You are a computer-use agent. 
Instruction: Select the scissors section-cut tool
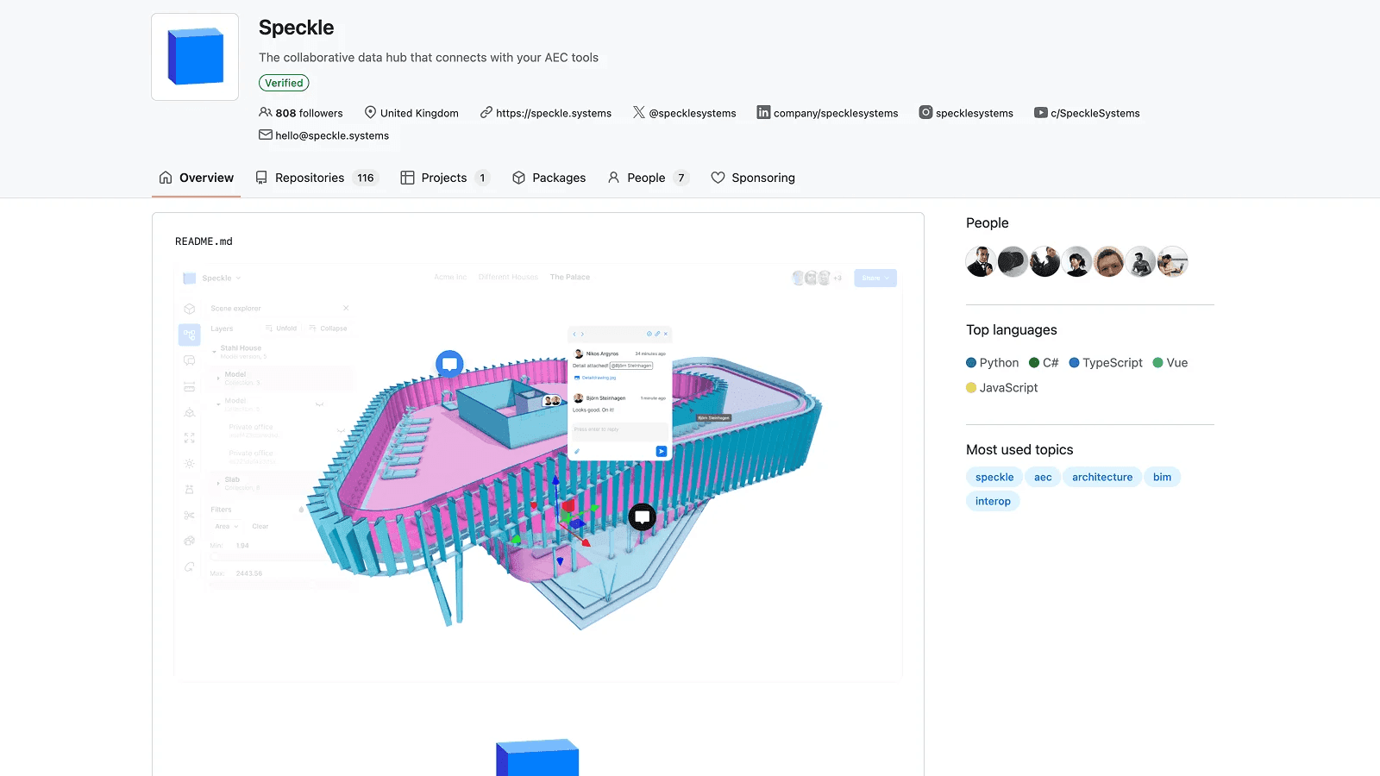point(189,514)
